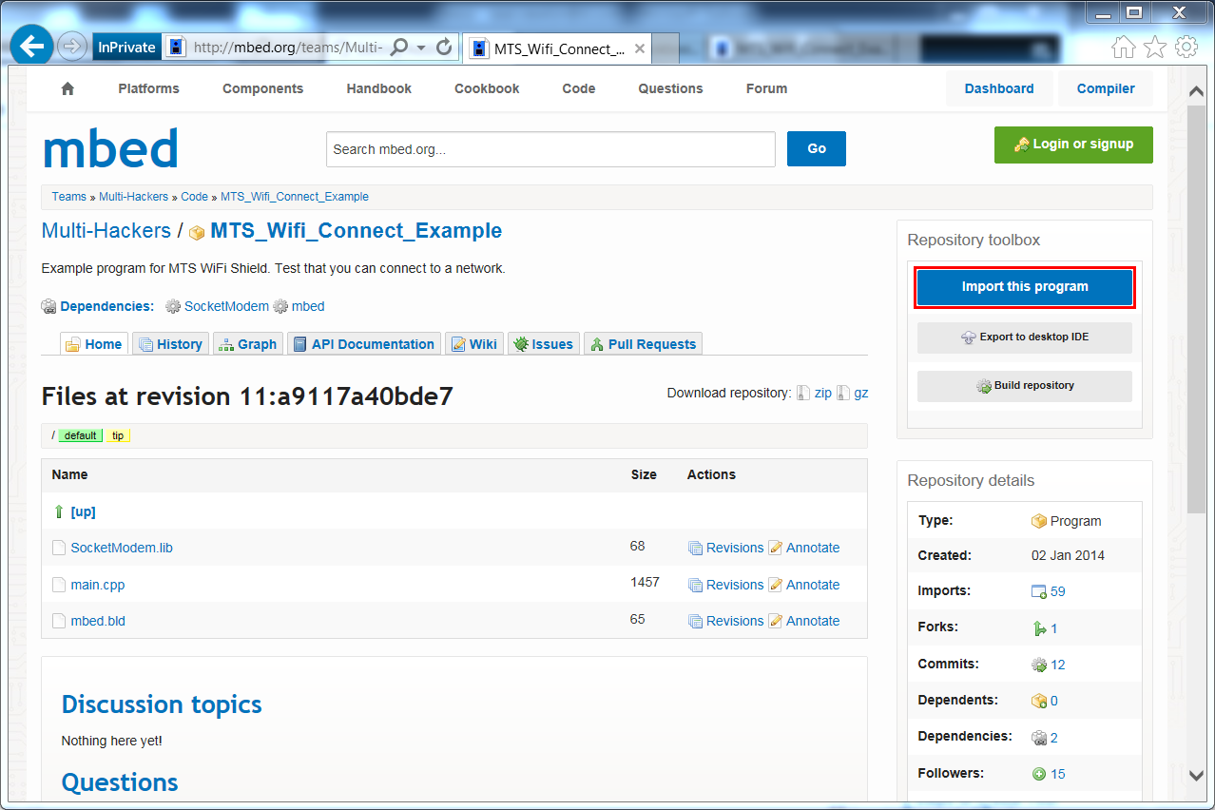Click the scrollbar down arrow
The height and width of the screenshot is (810, 1215).
click(x=1198, y=776)
